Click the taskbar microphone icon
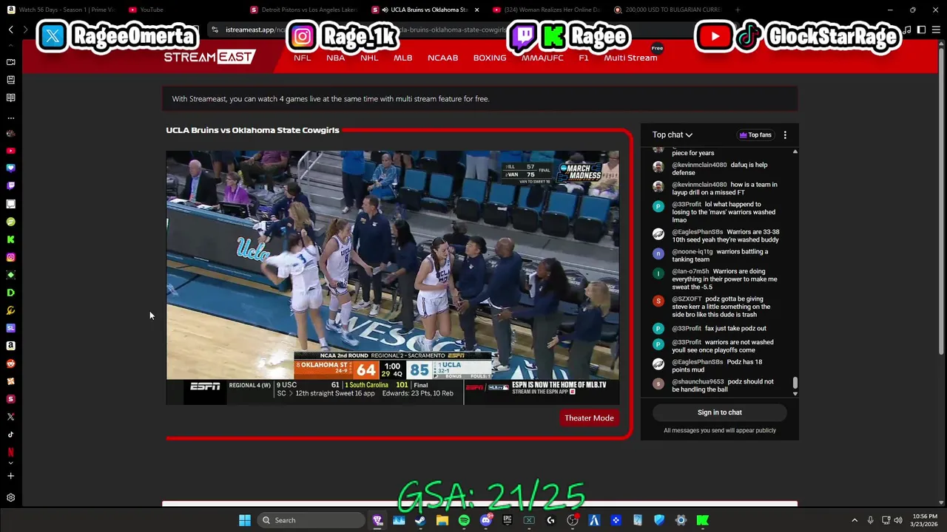947x532 pixels. point(870,520)
